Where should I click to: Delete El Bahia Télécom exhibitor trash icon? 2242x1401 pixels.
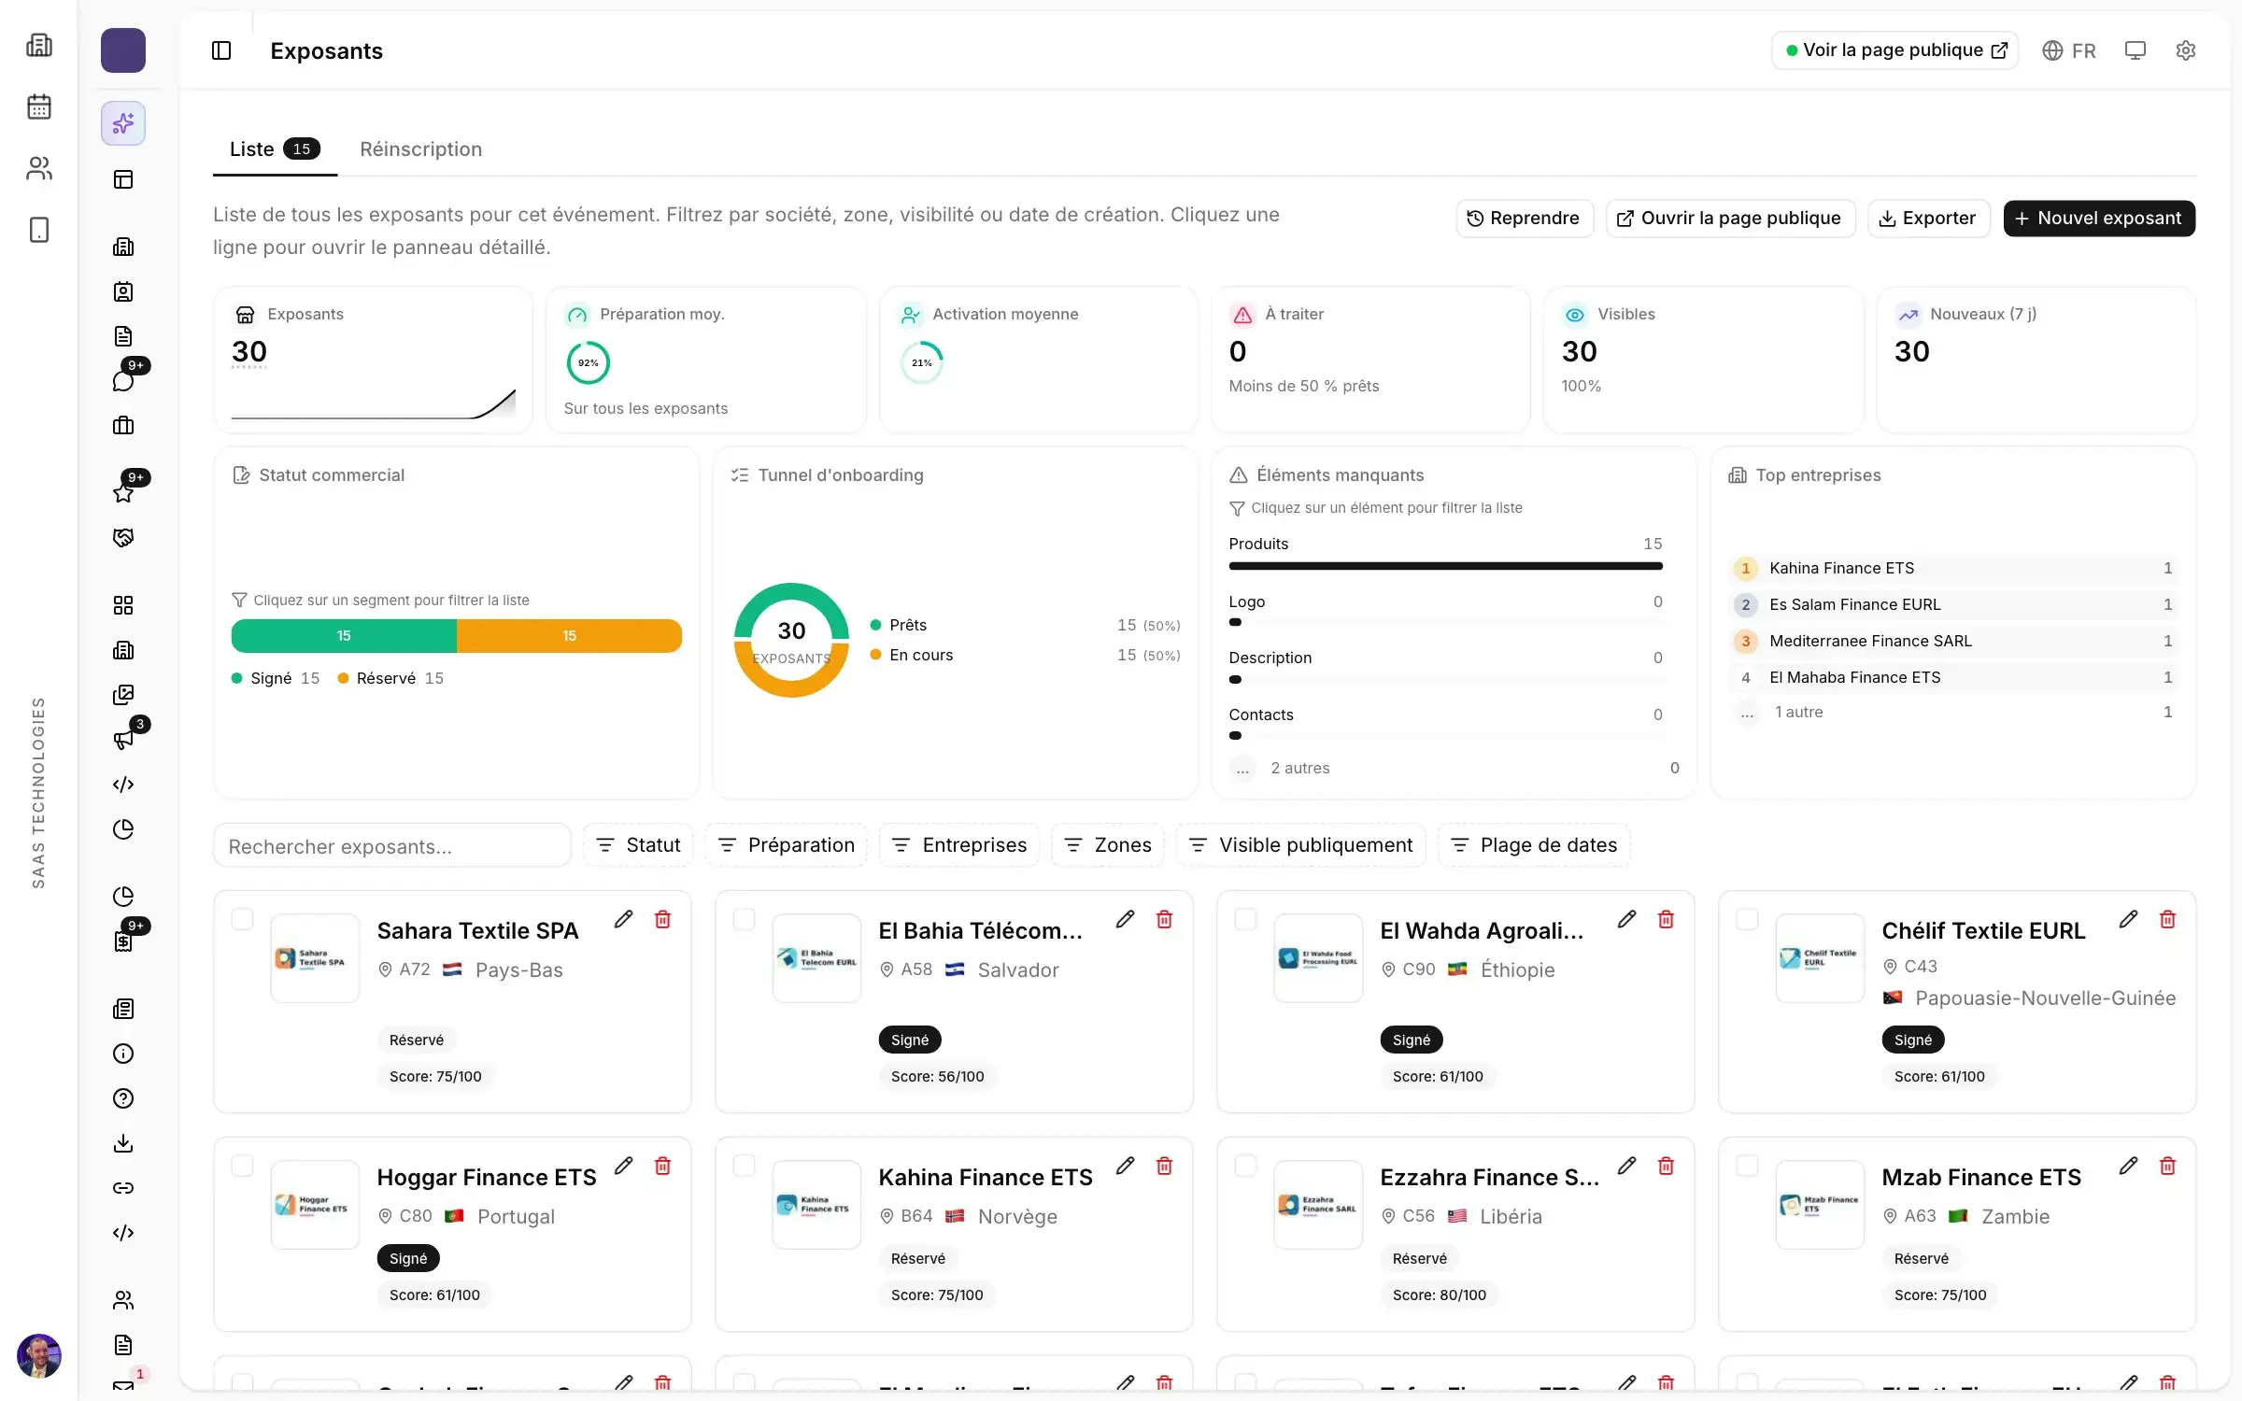[1164, 919]
